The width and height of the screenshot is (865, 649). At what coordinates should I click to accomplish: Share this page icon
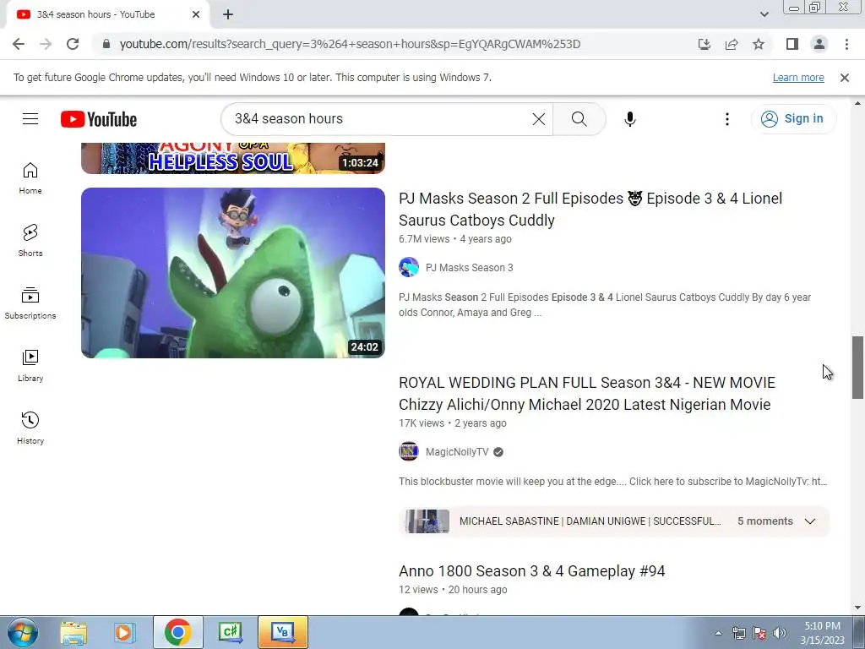(732, 44)
